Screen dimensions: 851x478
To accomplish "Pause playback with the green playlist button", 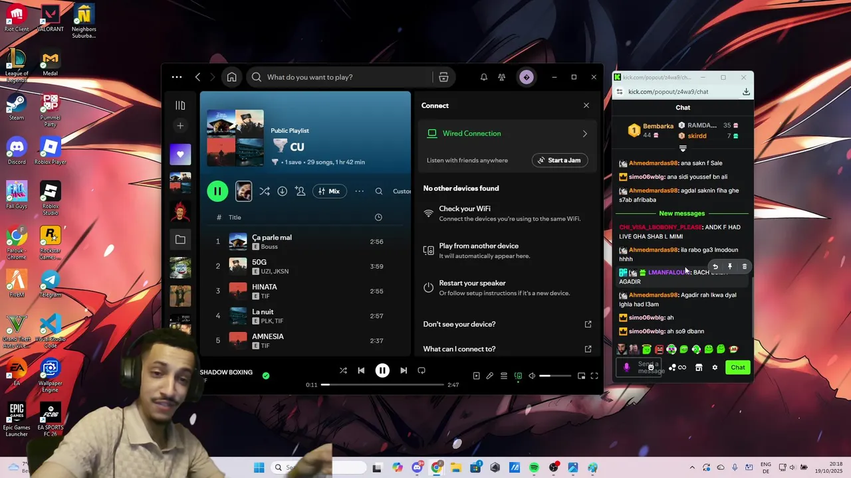I will coord(217,191).
